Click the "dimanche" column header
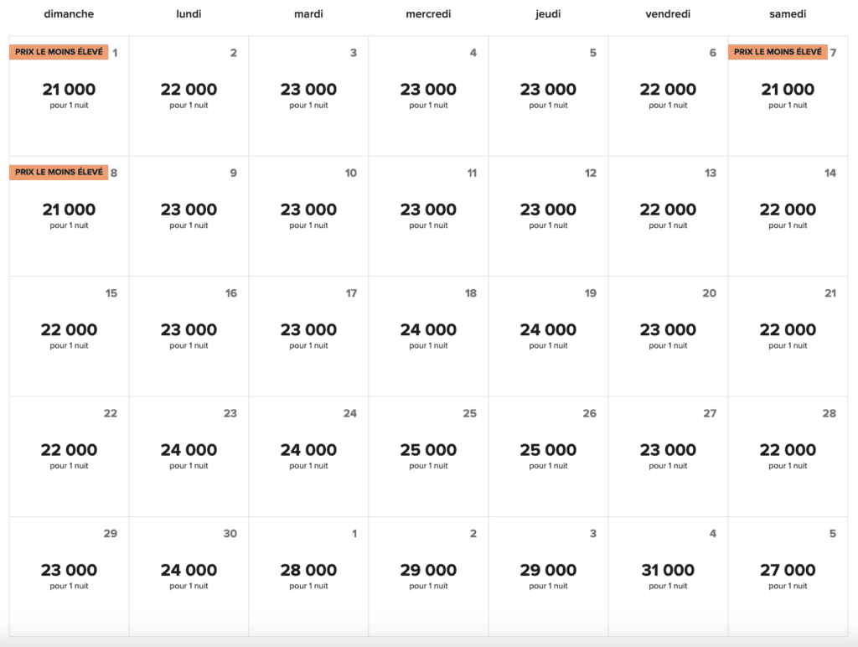Viewport: 858px width, 647px height. click(x=69, y=14)
